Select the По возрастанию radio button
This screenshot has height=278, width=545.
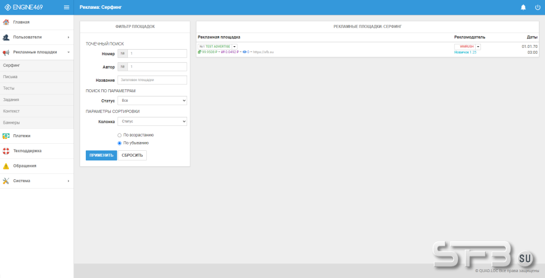[119, 135]
